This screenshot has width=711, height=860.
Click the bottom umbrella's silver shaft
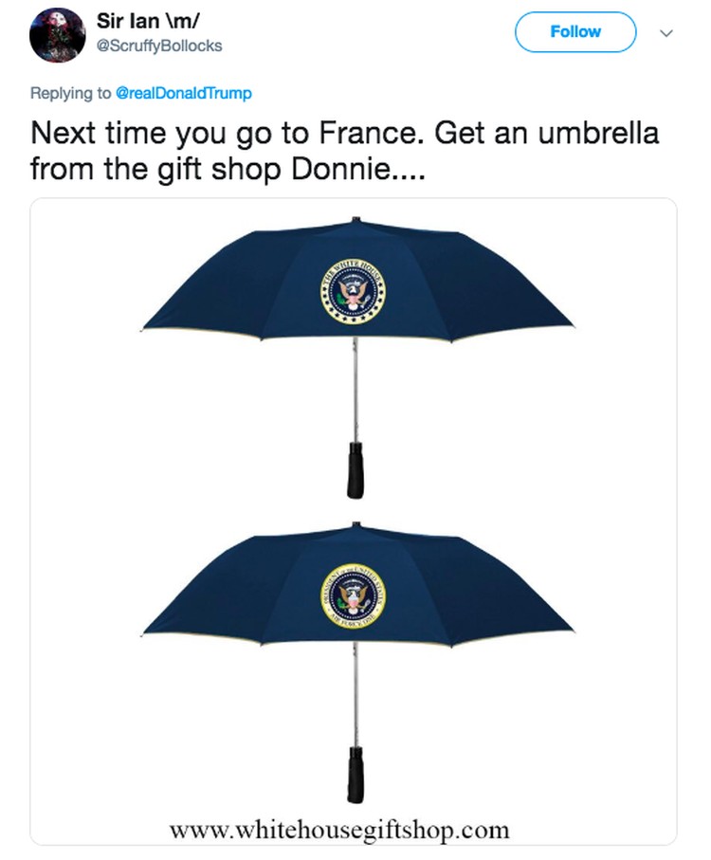point(355,694)
